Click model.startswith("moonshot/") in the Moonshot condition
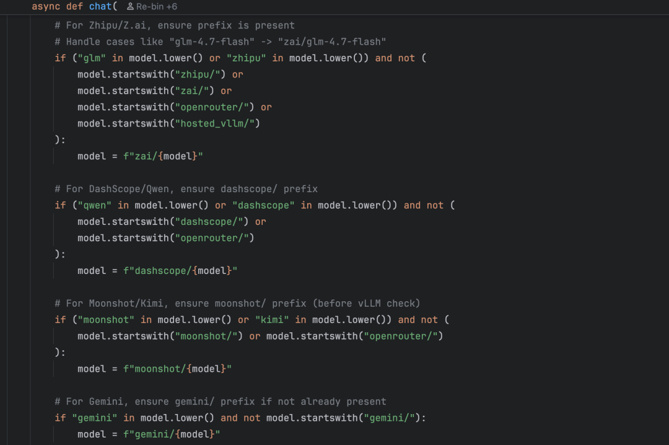669x445 pixels. (x=160, y=336)
